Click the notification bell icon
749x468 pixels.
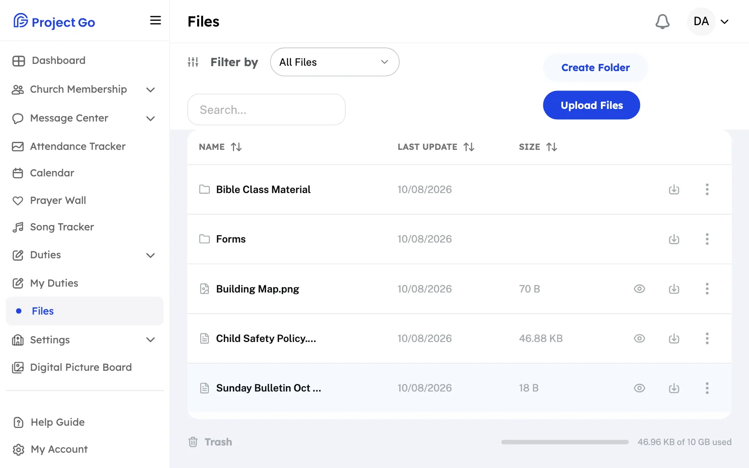click(662, 22)
